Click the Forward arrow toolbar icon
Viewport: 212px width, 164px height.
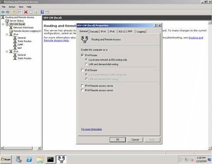[8, 12]
